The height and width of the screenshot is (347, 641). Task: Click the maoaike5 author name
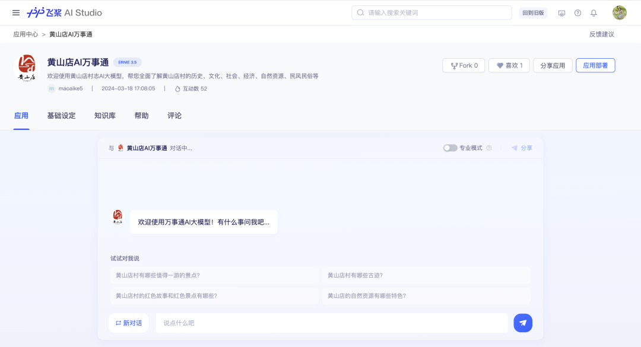pos(70,88)
